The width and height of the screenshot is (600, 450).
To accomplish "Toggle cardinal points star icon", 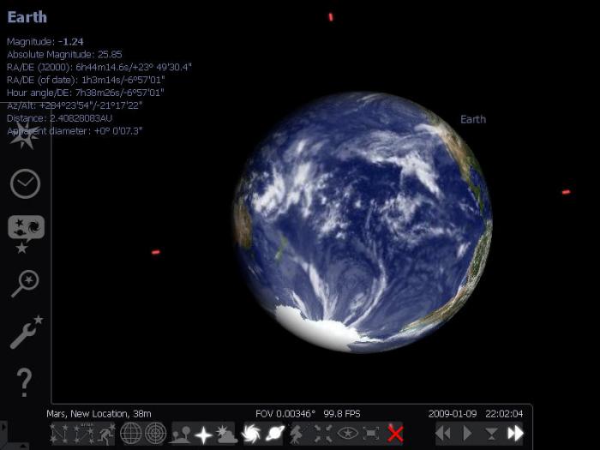I will 204,435.
